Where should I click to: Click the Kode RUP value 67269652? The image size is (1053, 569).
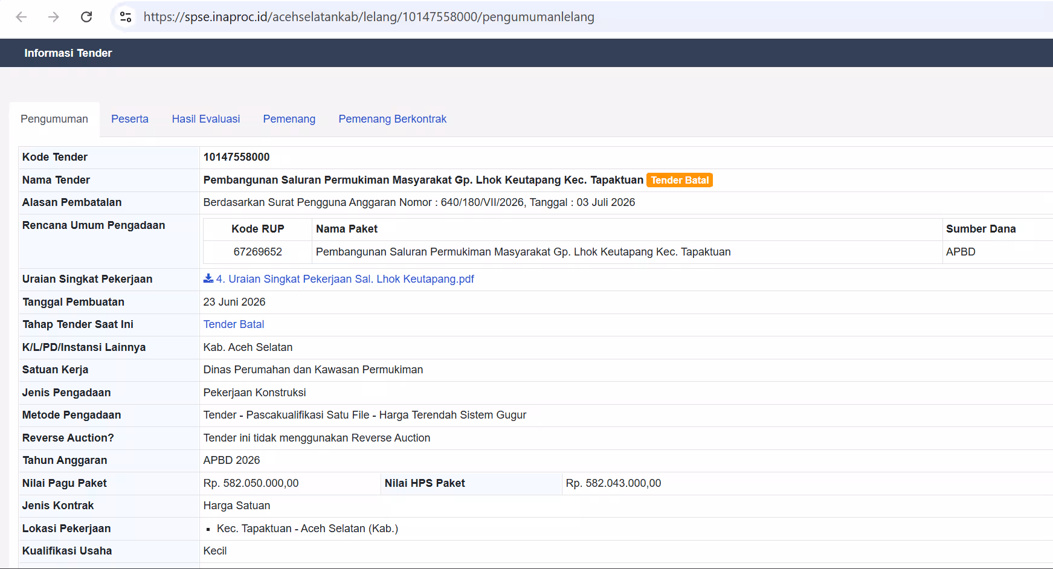point(258,252)
